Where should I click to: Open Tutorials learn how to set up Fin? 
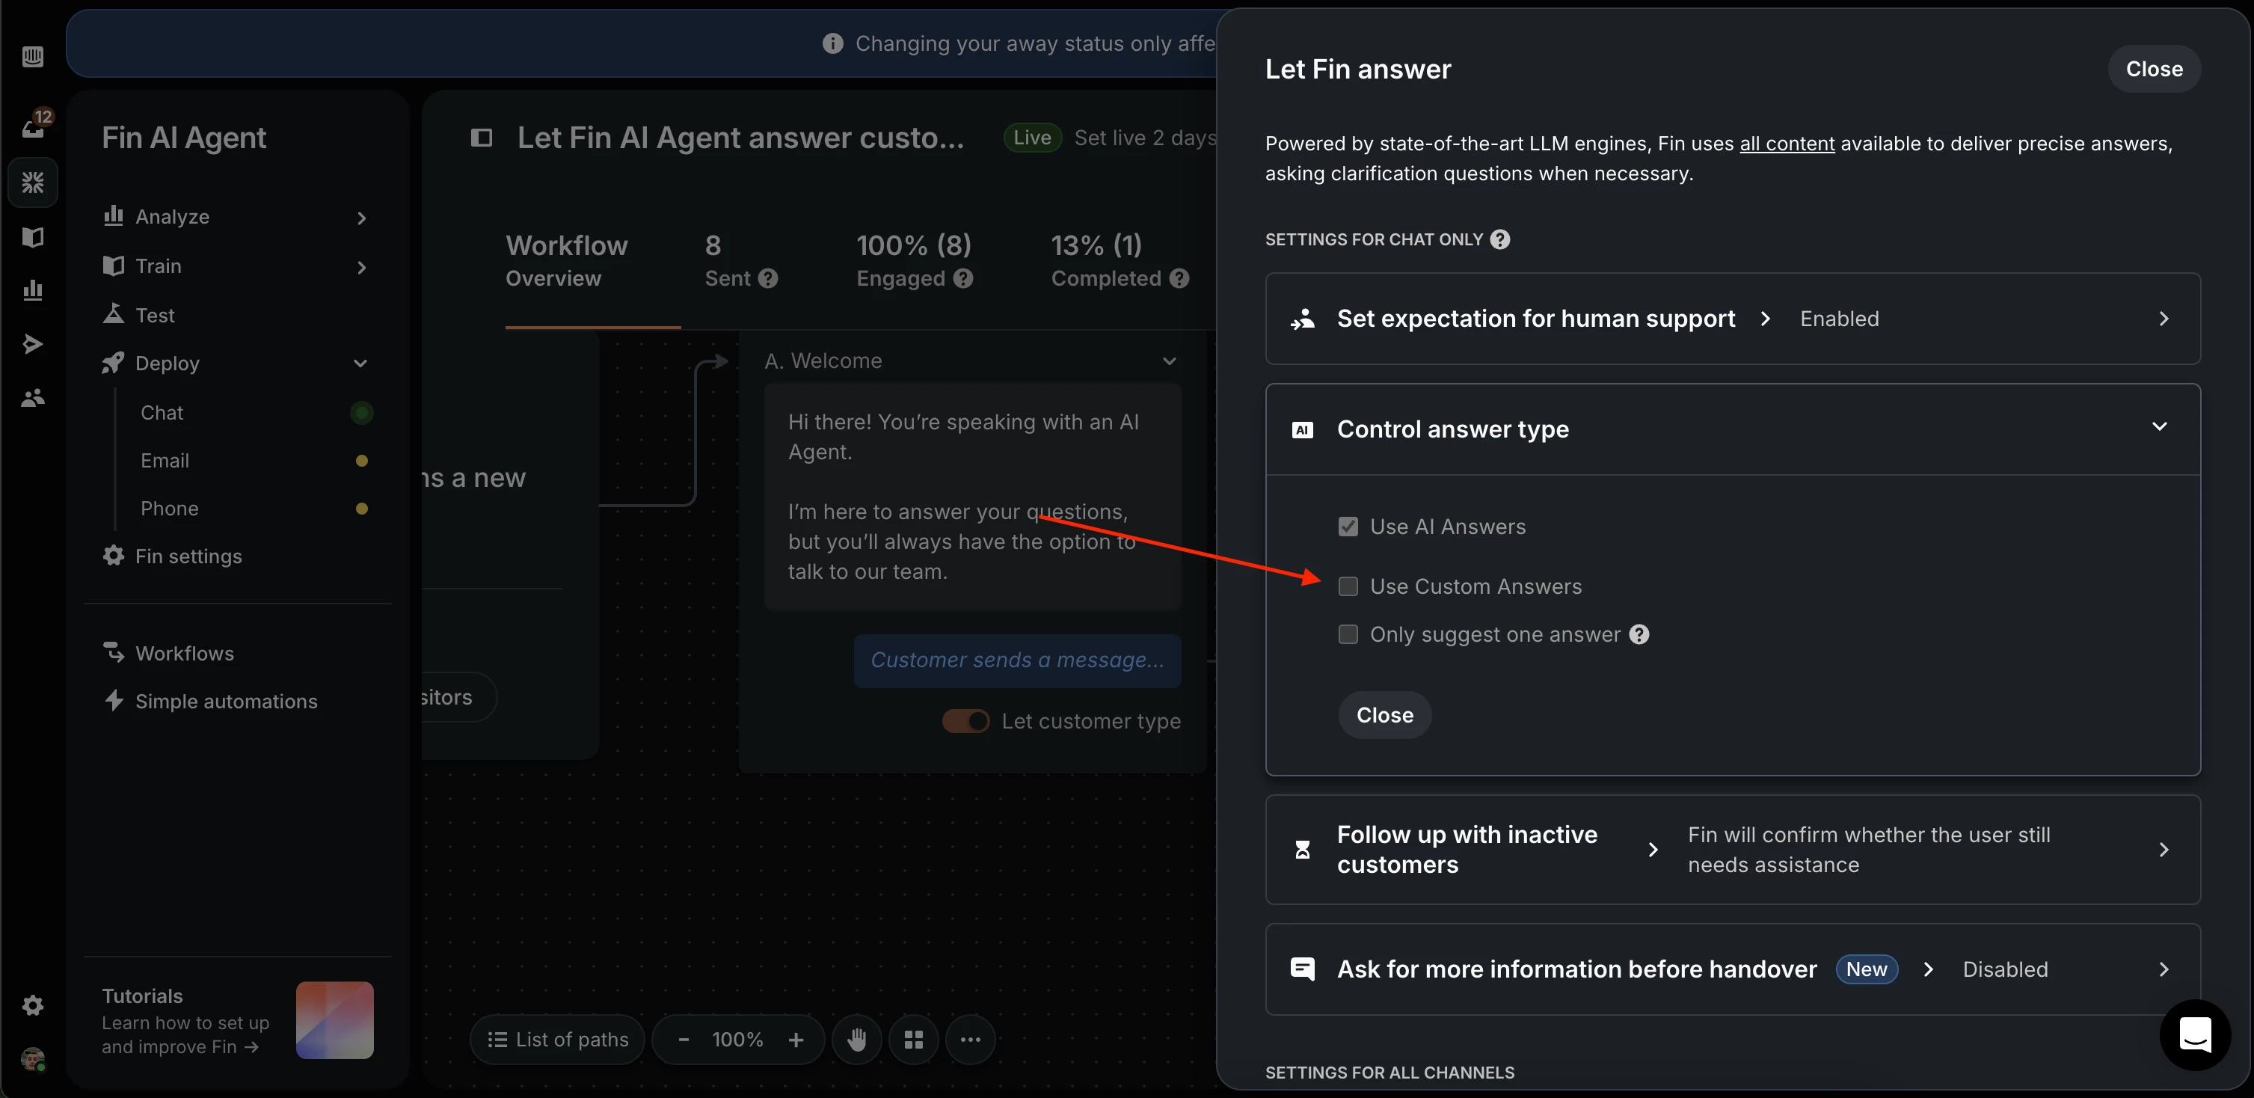pos(186,1021)
